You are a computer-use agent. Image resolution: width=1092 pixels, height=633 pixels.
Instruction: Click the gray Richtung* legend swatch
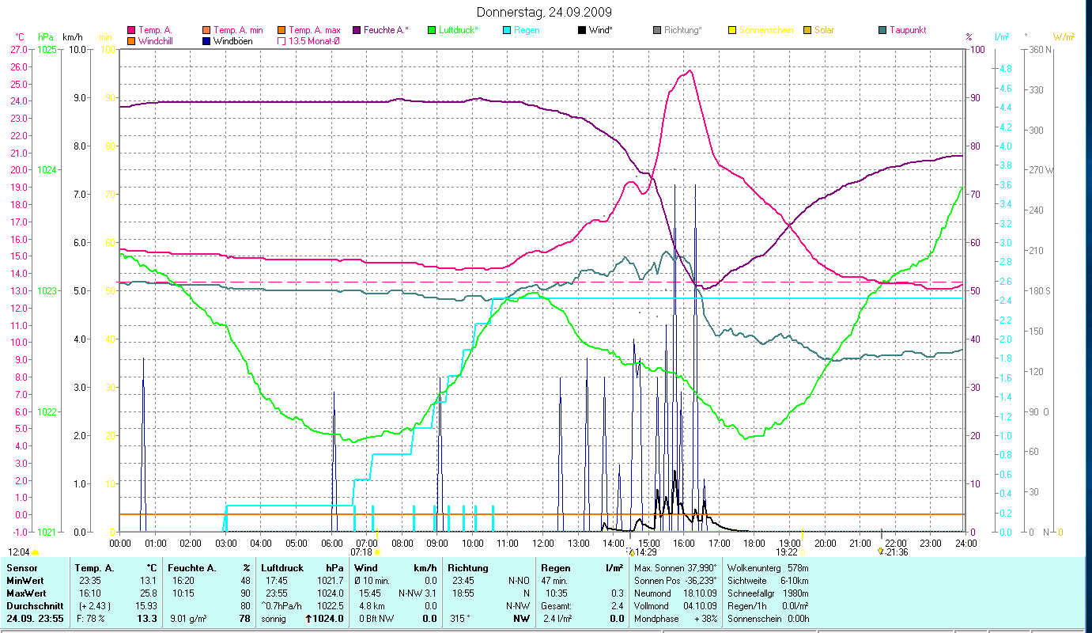(657, 30)
